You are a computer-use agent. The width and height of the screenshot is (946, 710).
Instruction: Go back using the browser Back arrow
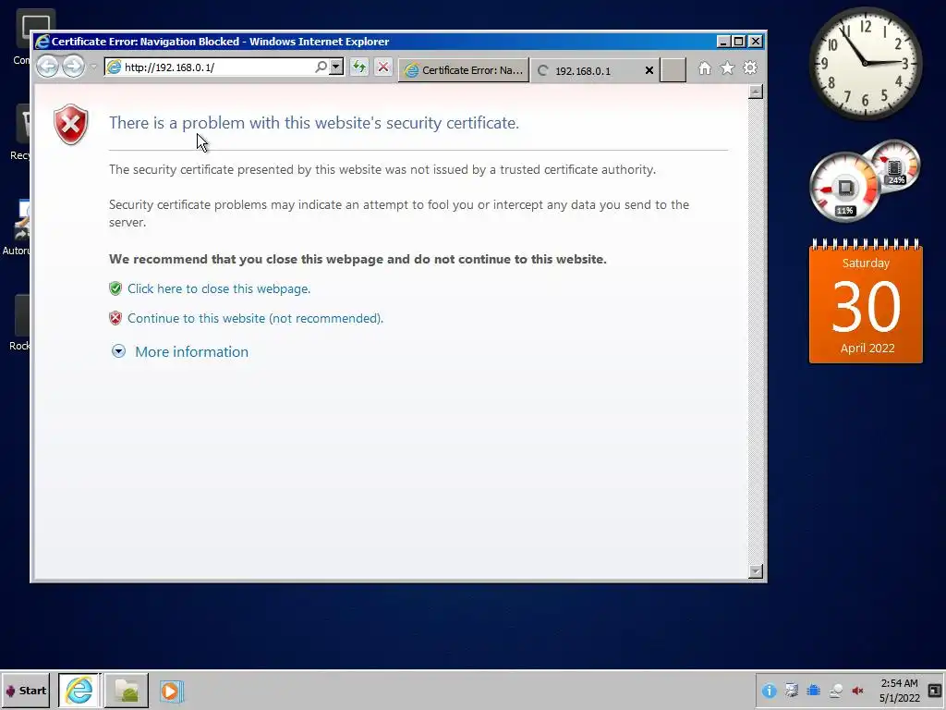48,67
